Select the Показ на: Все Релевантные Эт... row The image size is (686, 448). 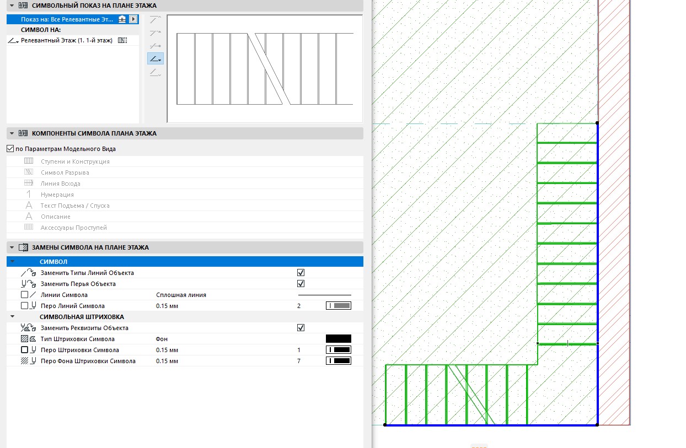(x=73, y=19)
